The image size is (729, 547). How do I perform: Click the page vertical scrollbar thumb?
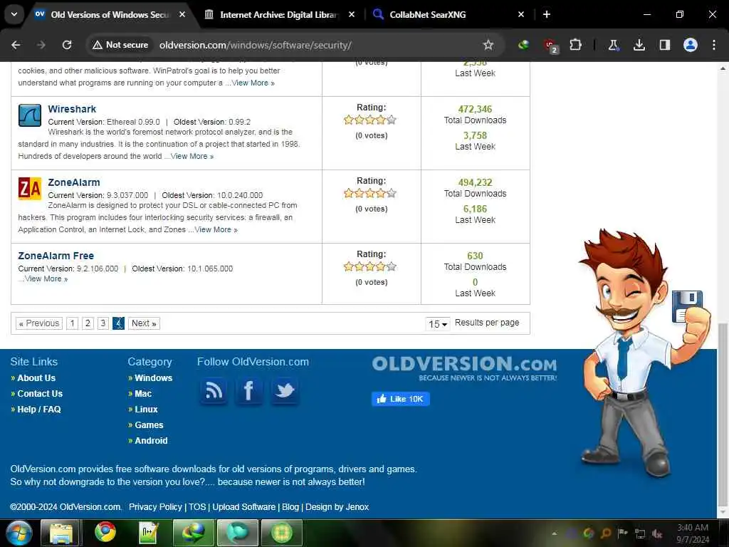click(x=723, y=414)
